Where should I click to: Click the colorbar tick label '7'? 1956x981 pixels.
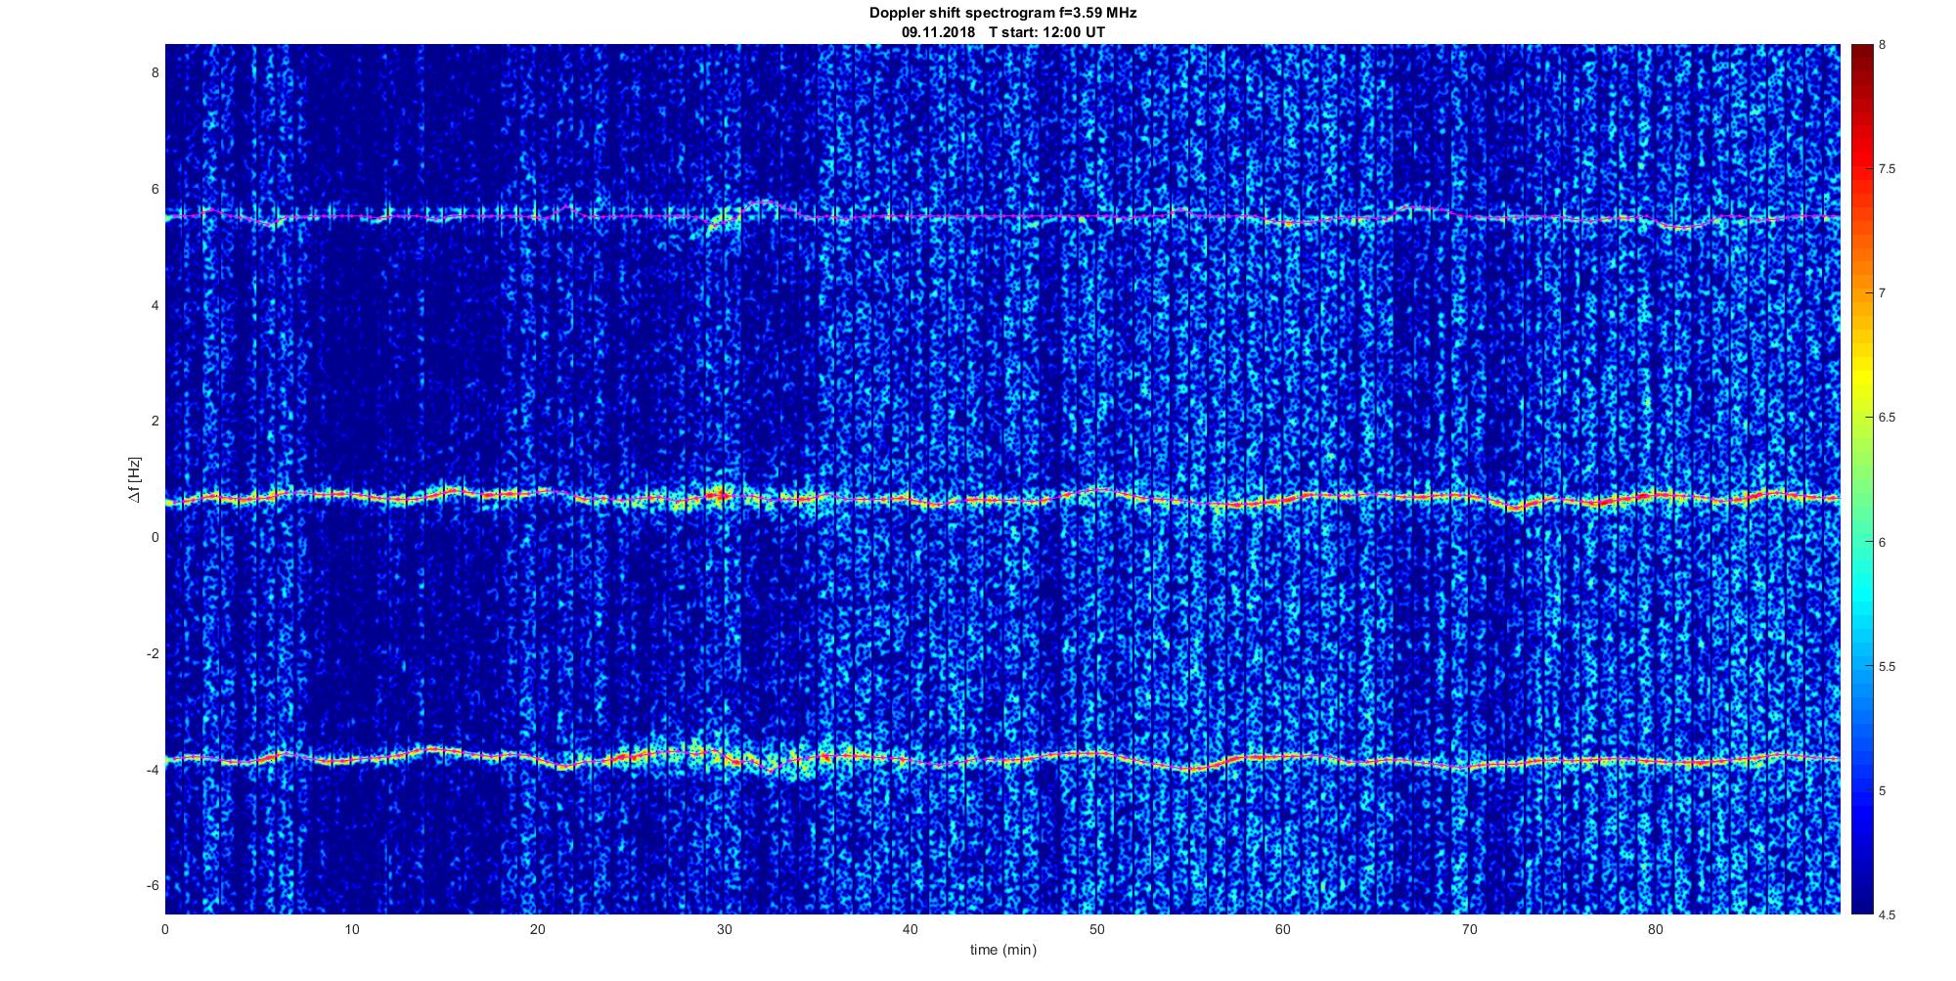1882,293
